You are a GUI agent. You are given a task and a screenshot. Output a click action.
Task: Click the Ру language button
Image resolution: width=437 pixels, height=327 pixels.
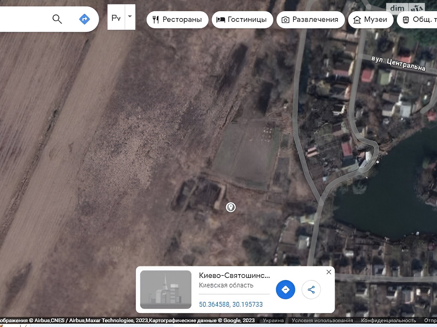coord(116,17)
